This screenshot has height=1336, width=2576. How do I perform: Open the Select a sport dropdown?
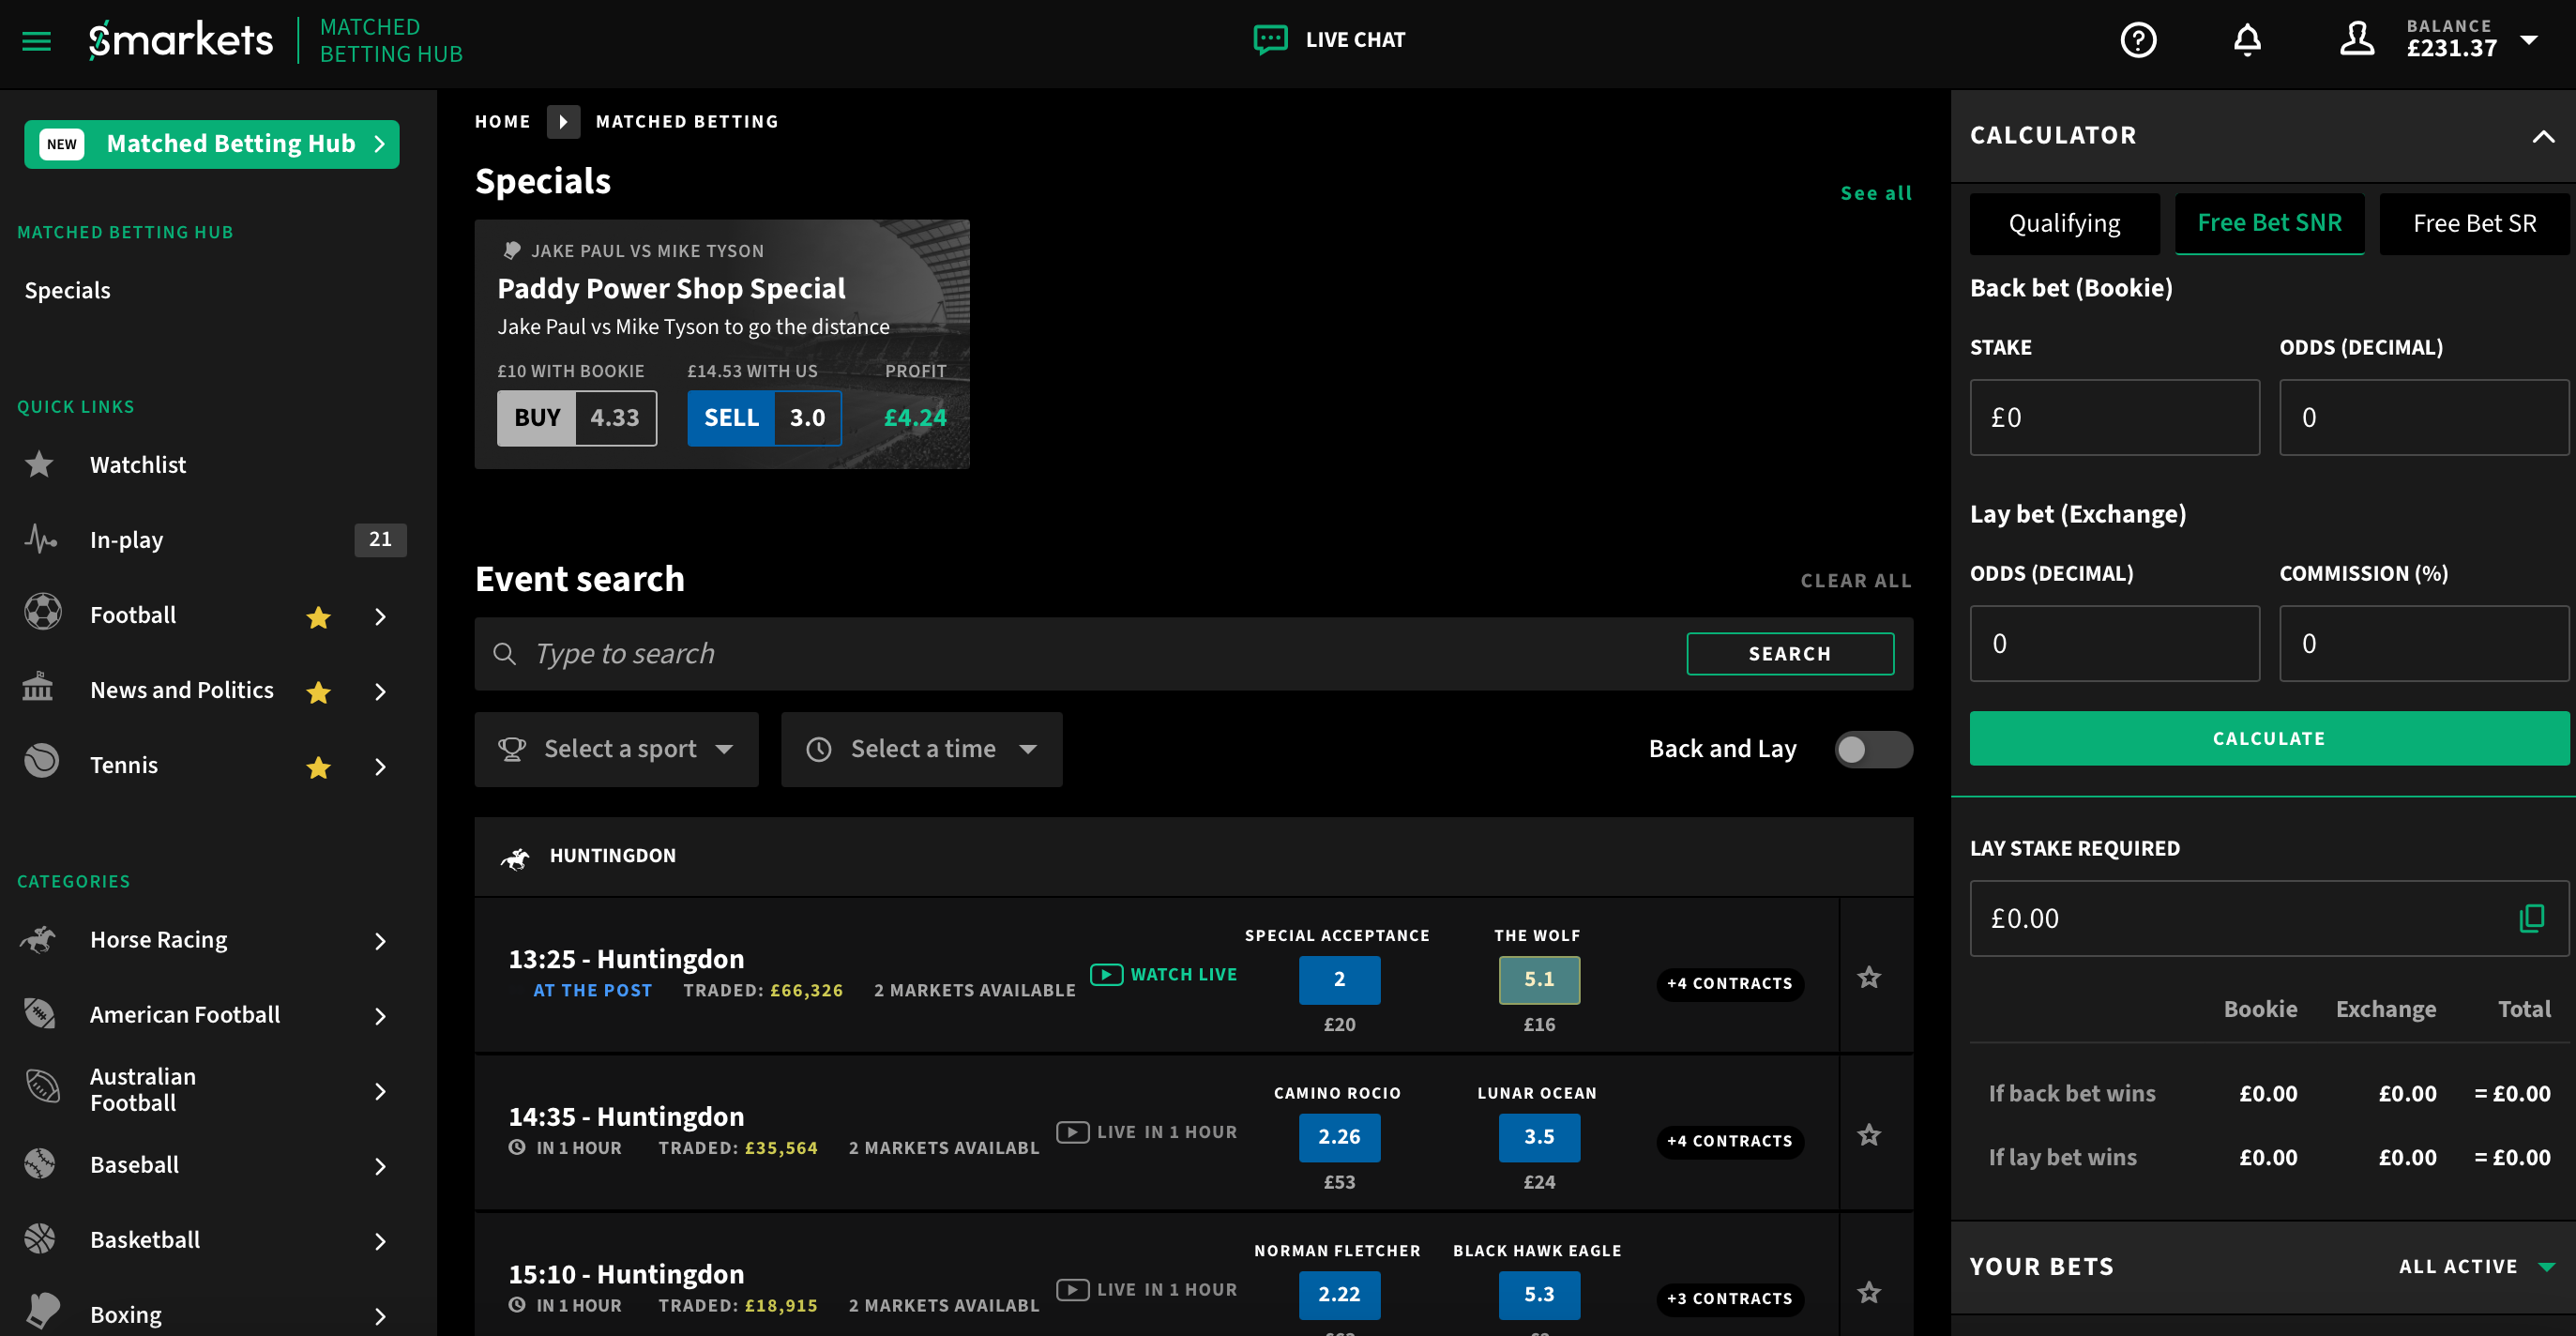pyautogui.click(x=616, y=749)
